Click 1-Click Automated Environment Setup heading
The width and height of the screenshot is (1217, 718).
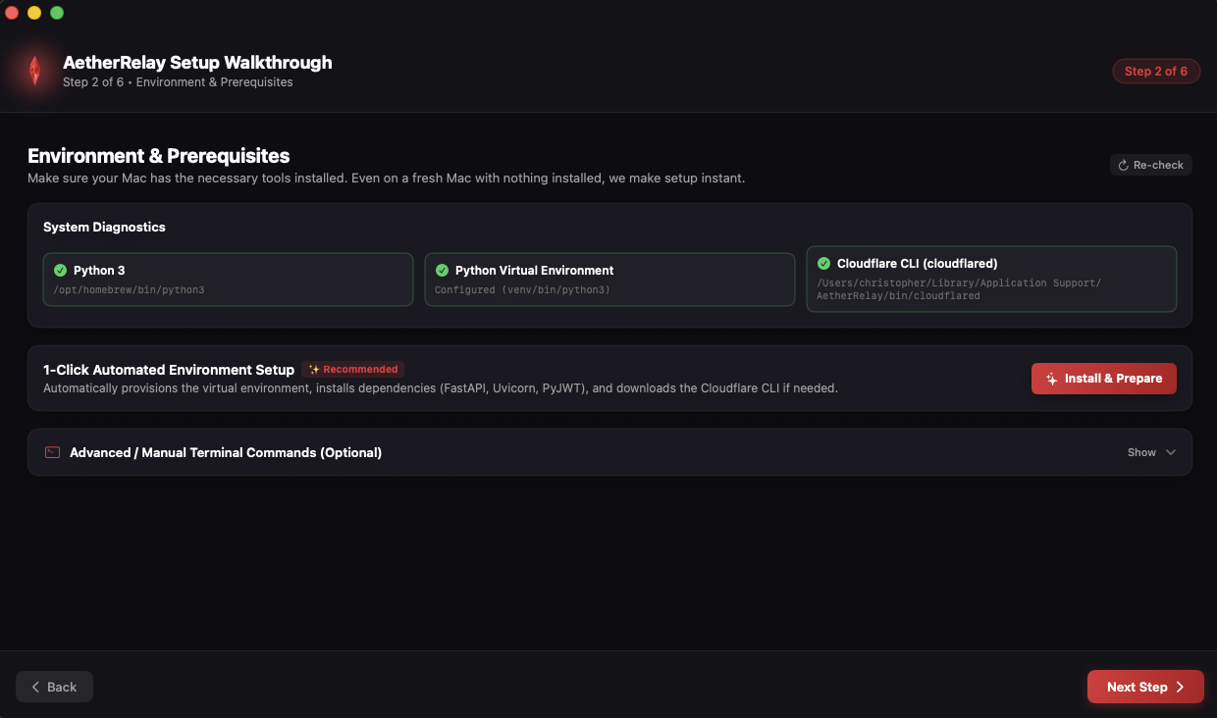(169, 370)
